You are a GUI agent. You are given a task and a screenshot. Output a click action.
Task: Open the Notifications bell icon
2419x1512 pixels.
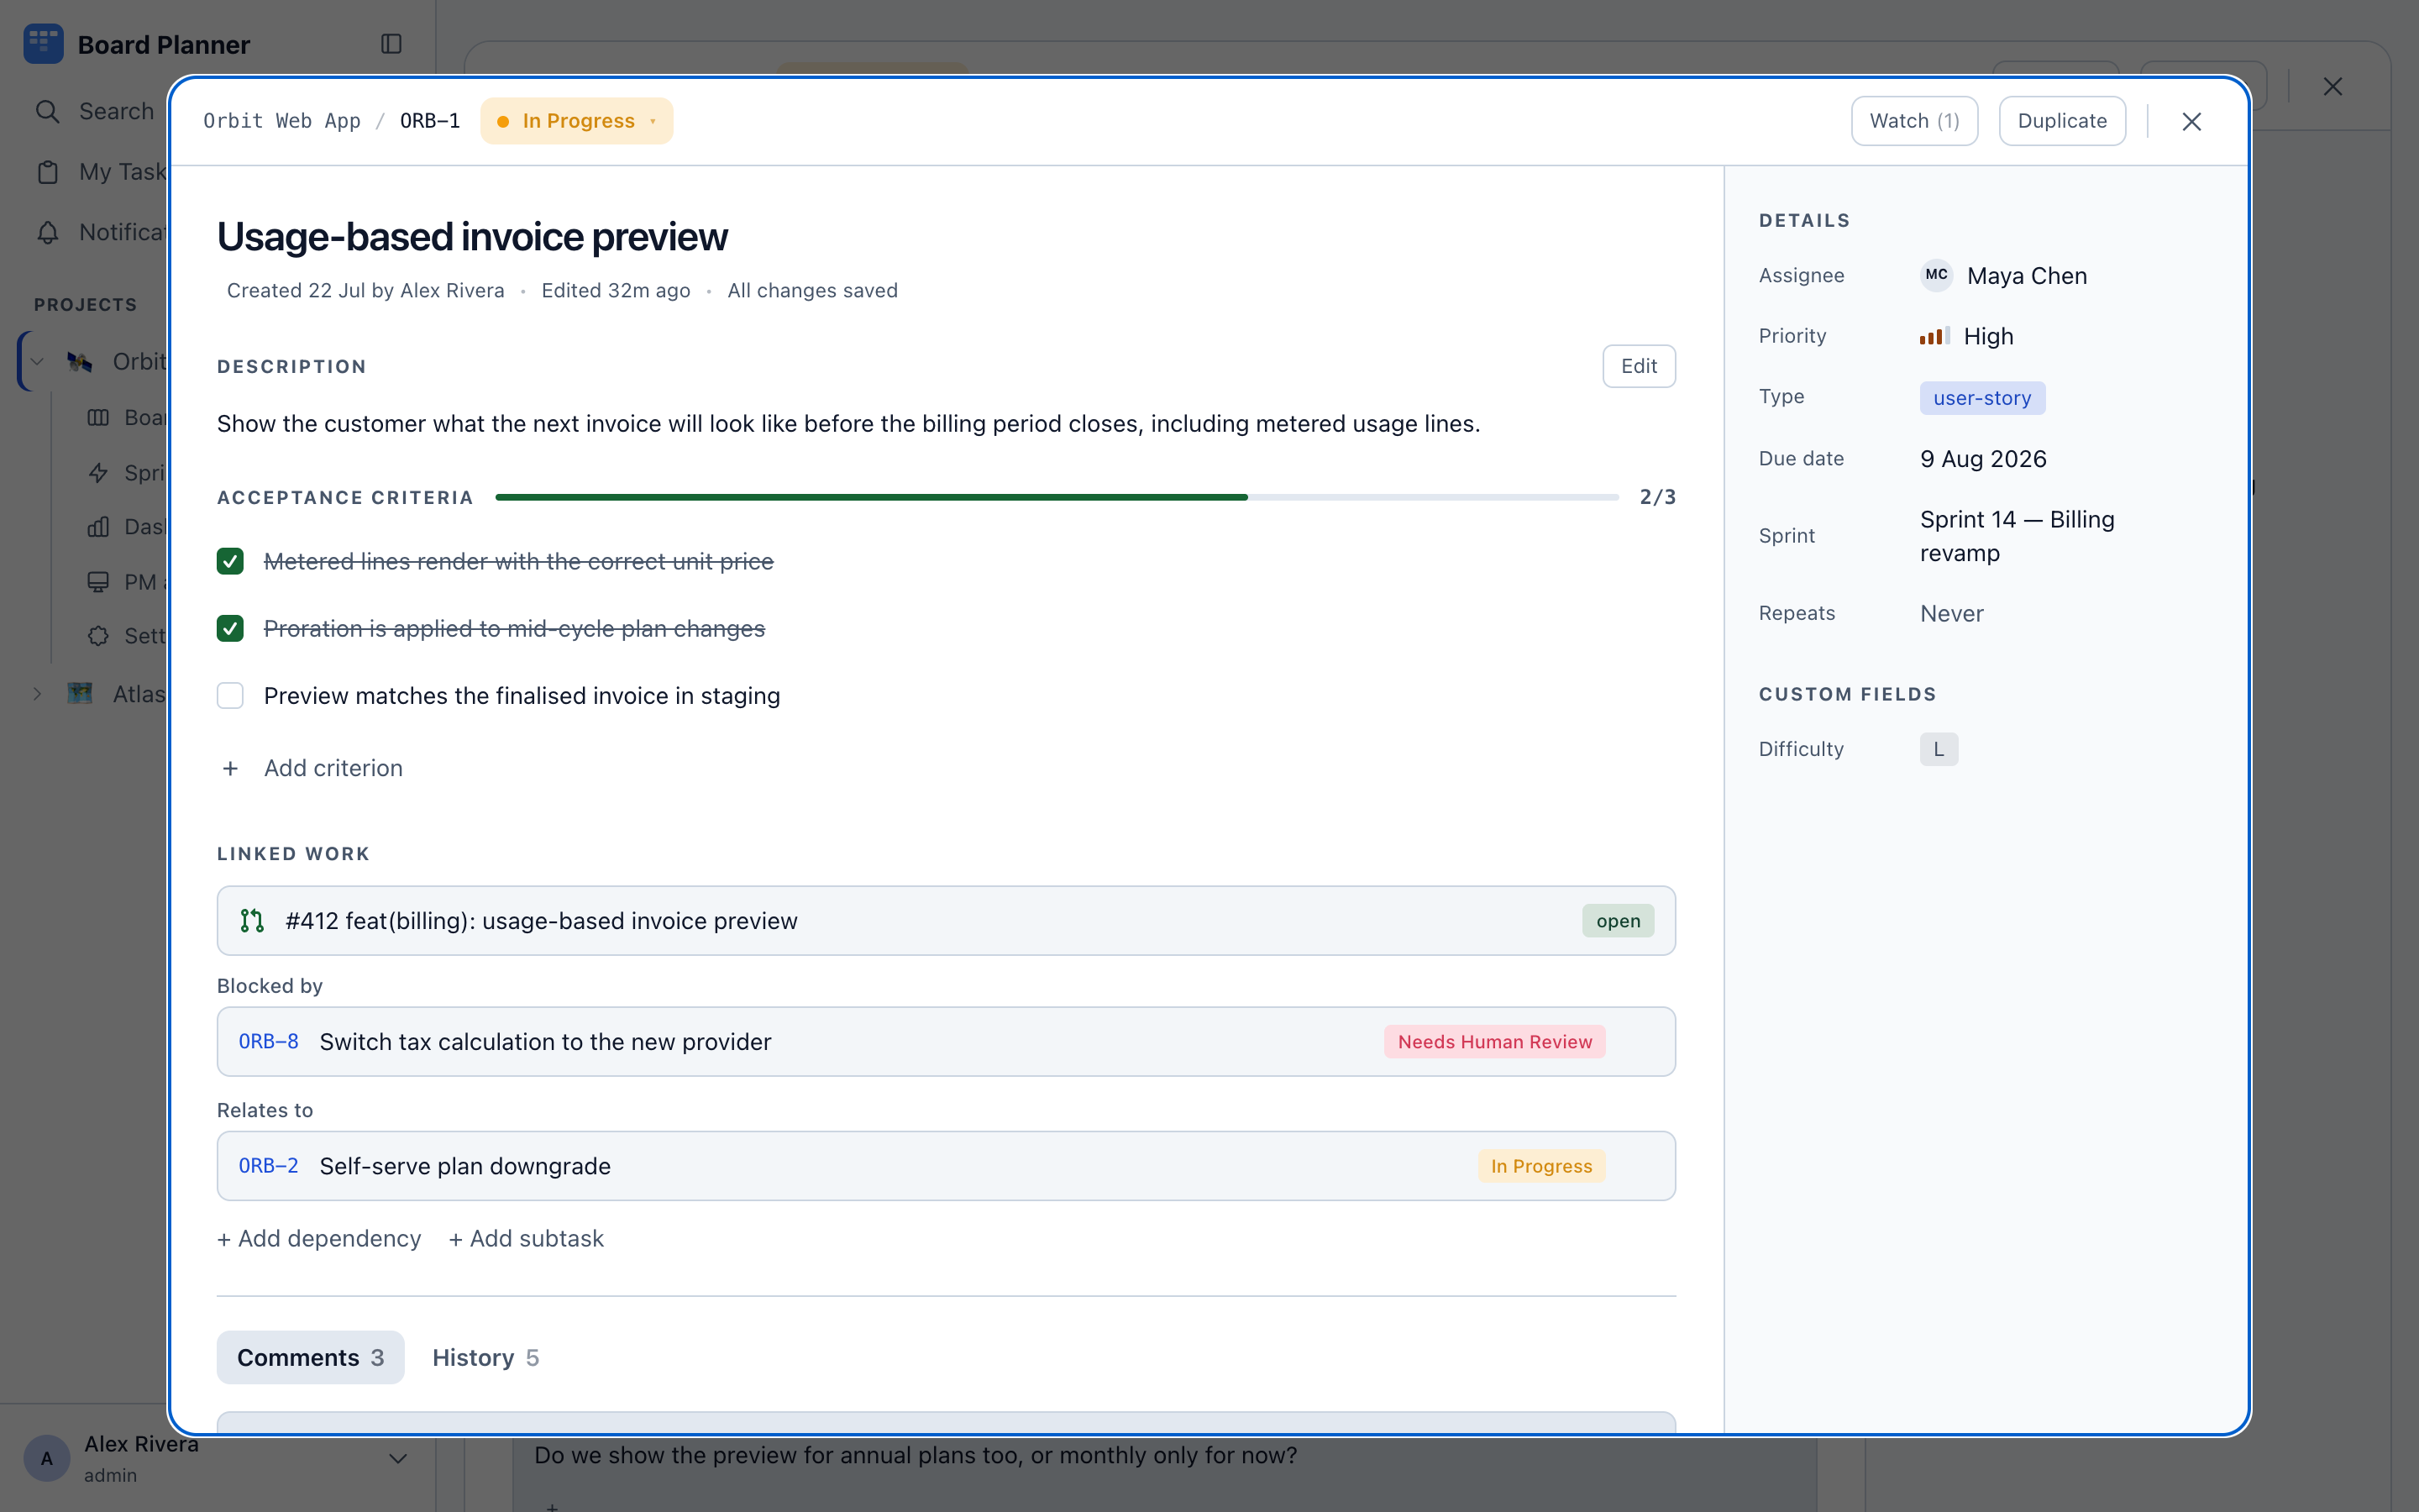coord(47,232)
